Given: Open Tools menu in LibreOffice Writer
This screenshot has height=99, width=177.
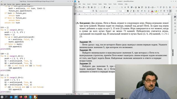Looking at the screenshot, I should click(115, 4).
